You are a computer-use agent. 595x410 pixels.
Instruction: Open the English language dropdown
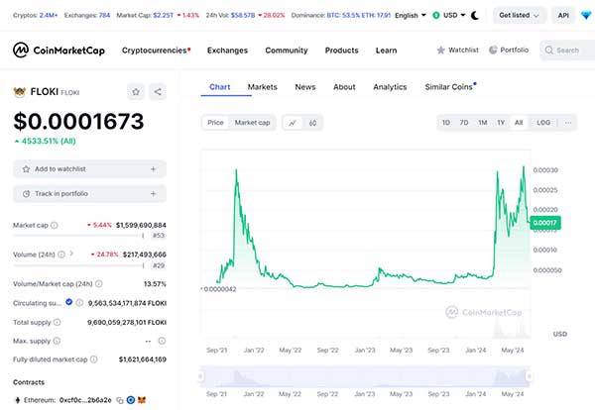pos(411,16)
